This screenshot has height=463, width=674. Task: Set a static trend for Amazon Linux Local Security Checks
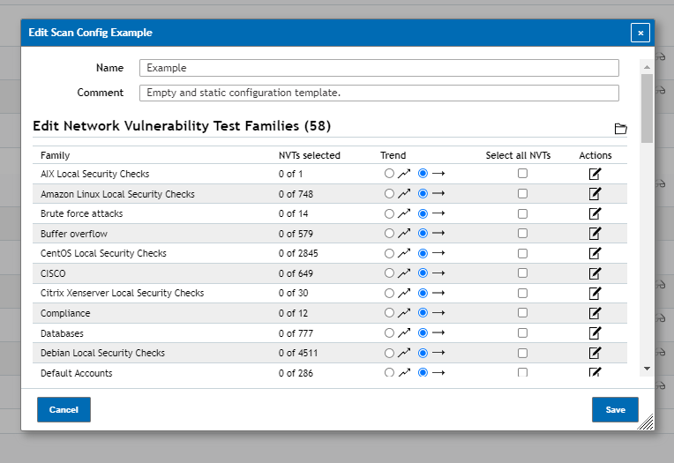tap(423, 193)
